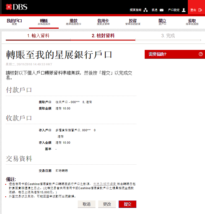Click the 登出 logout icon
The height and width of the screenshot is (214, 205).
click(x=200, y=10)
